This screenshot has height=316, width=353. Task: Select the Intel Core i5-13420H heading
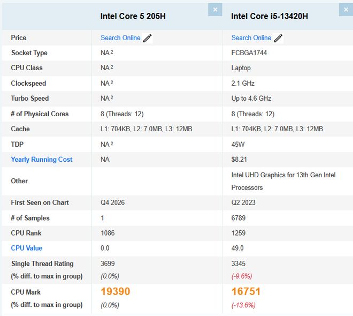270,16
